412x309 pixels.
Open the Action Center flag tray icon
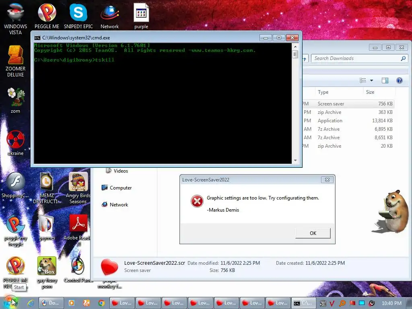[x=352, y=303]
